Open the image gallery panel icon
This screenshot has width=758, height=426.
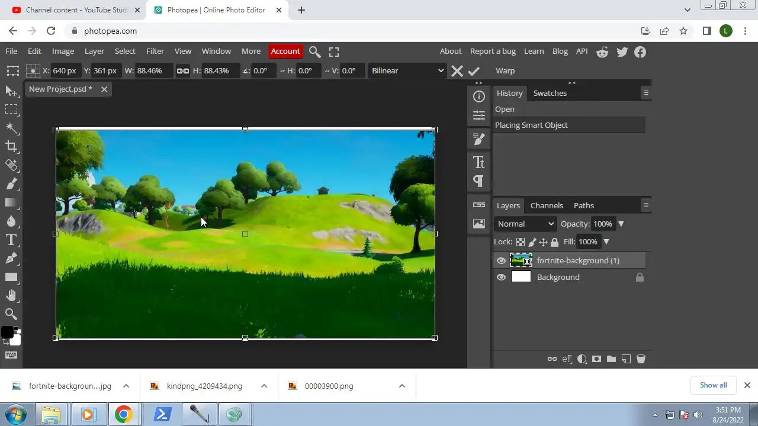pos(479,224)
